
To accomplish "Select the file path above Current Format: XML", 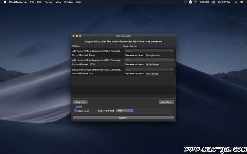I will click(x=97, y=70).
